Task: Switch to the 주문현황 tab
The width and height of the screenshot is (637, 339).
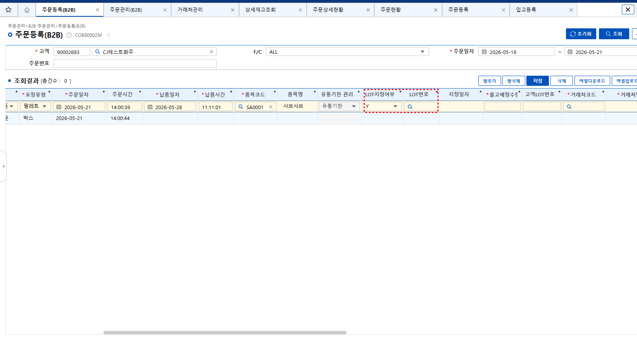Action: 391,10
